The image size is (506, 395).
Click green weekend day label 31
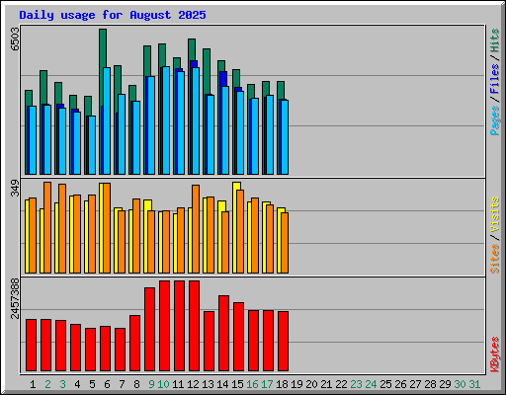point(474,384)
